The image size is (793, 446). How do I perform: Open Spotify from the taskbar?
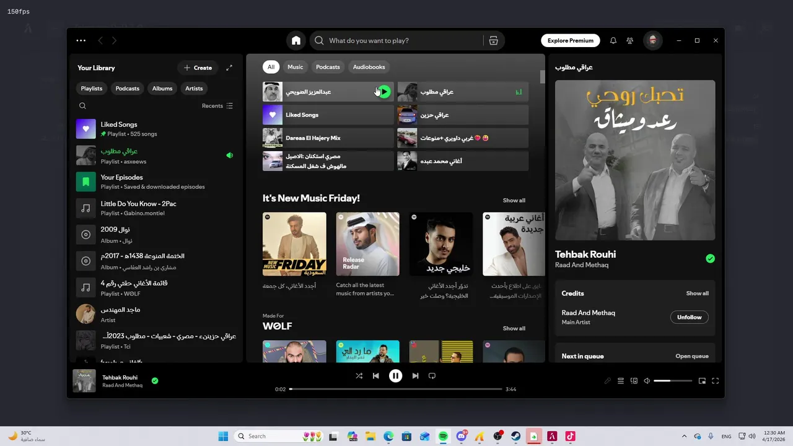443,436
